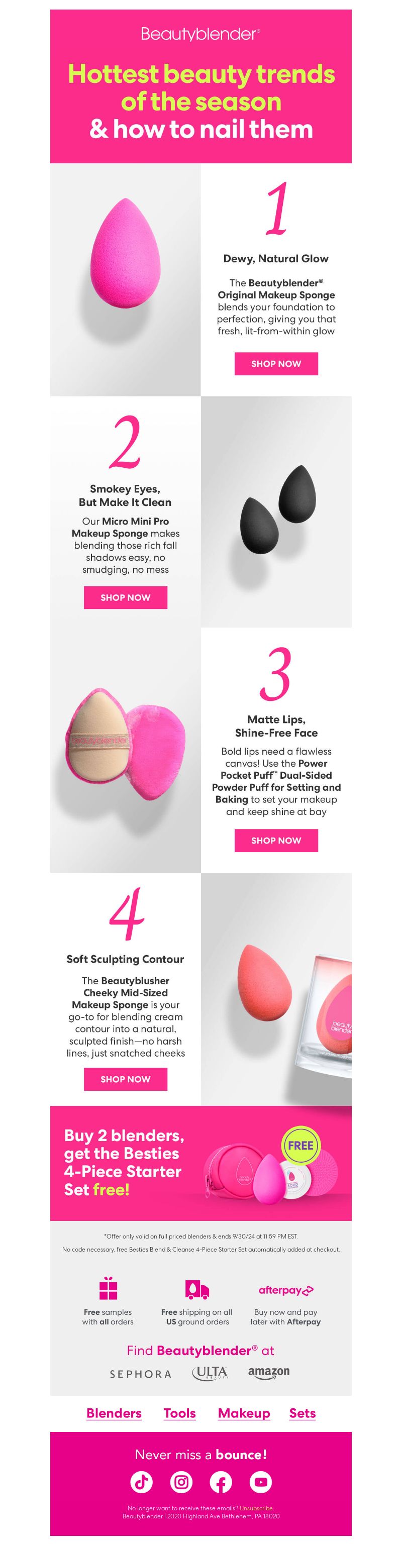This screenshot has height=1546, width=402.
Task: Open the Instagram social icon
Action: pyautogui.click(x=181, y=1482)
